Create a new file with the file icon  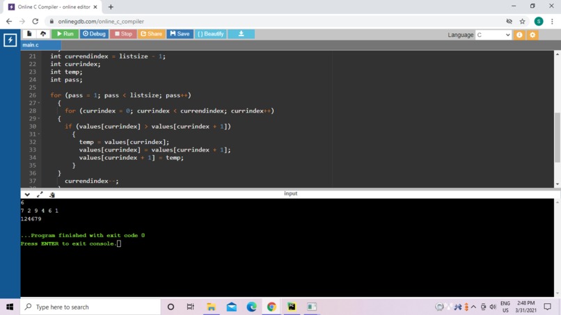pyautogui.click(x=29, y=34)
